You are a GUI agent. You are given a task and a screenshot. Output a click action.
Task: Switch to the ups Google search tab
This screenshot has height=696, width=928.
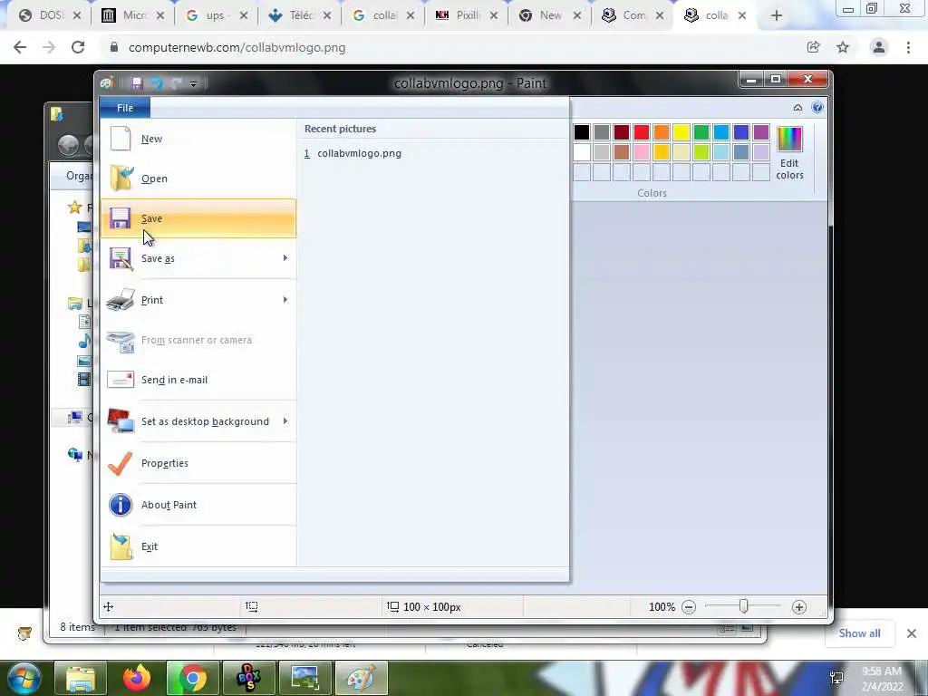tap(217, 16)
